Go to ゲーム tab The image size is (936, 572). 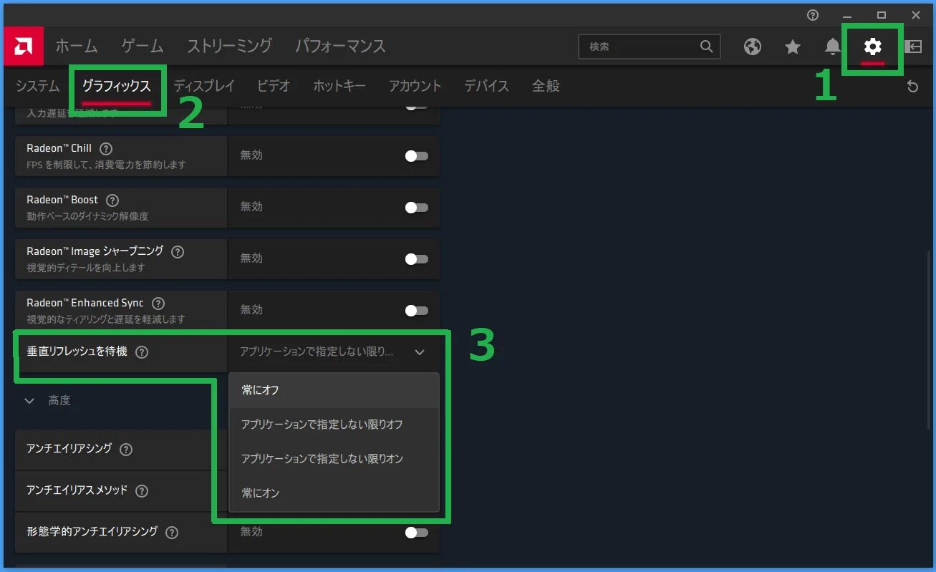pos(143,47)
